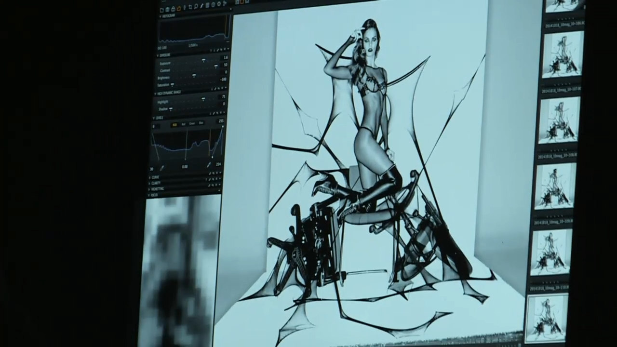Click the Levels output high field 255

point(221,121)
